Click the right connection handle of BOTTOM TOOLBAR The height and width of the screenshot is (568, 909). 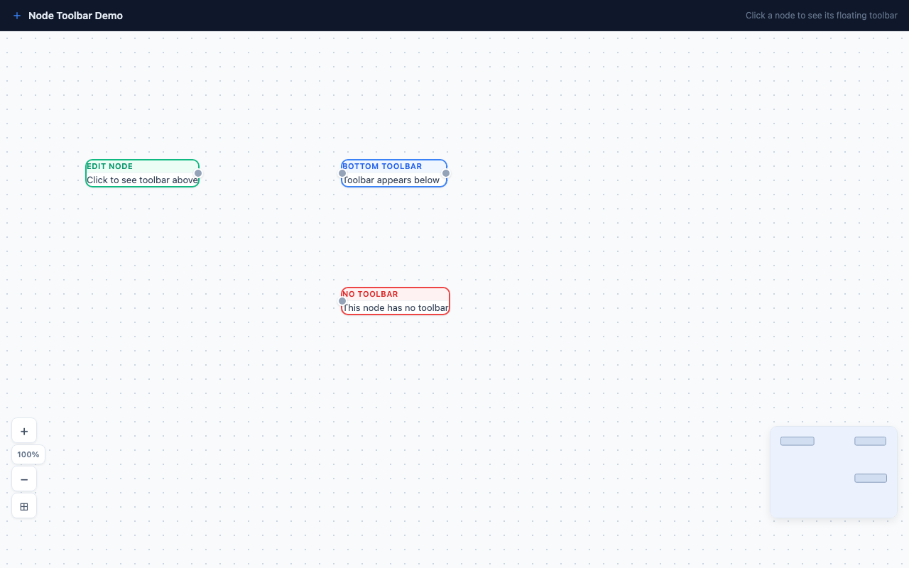tap(446, 173)
